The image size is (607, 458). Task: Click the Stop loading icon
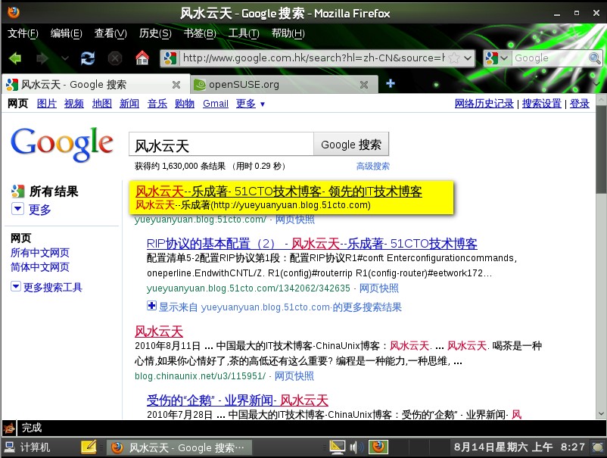pyautogui.click(x=114, y=58)
